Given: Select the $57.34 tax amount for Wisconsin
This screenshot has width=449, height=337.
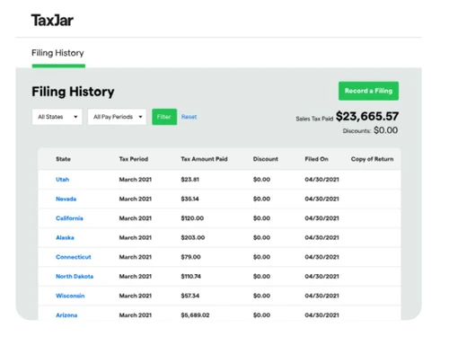Looking at the screenshot, I should [x=189, y=296].
